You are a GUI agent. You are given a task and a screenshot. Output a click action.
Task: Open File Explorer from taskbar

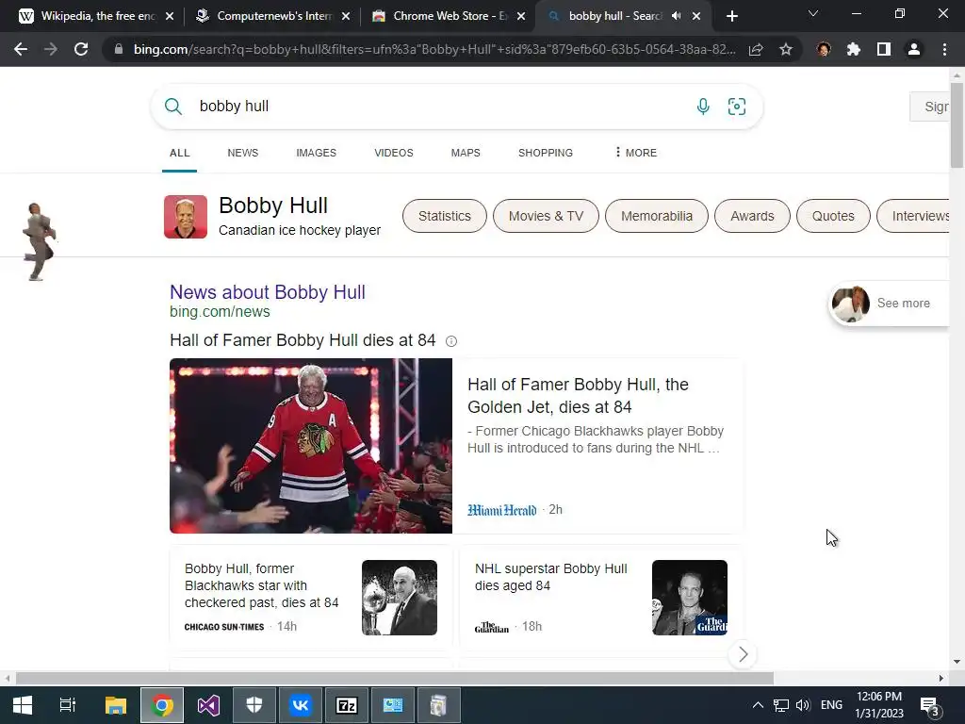point(116,705)
